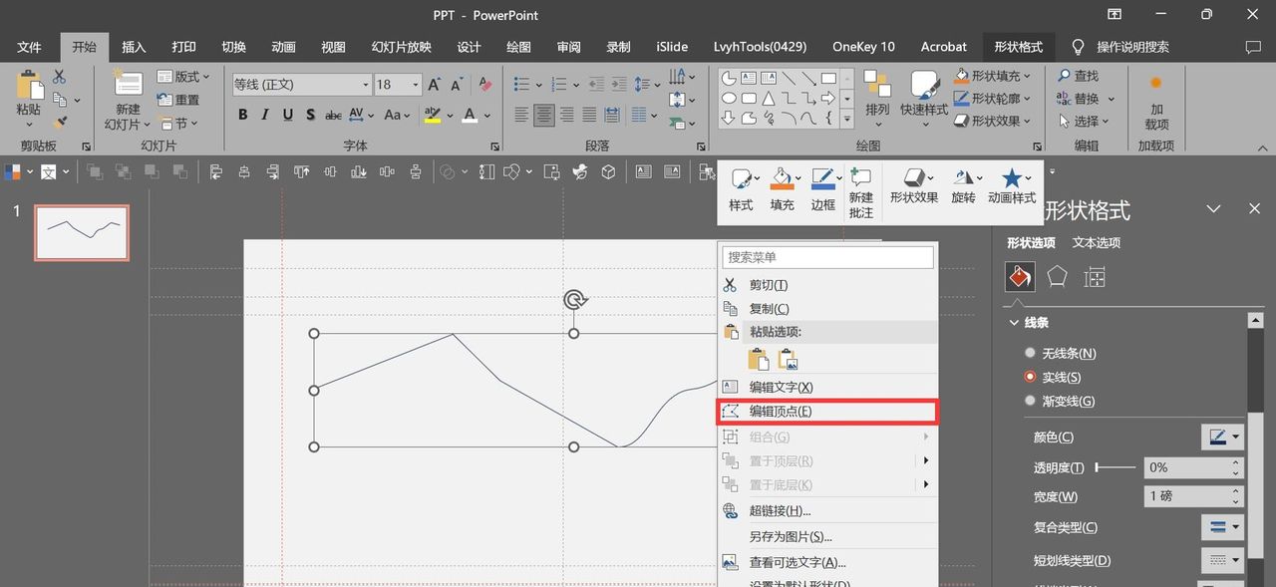The height and width of the screenshot is (587, 1276).
Task: Open the font size dropdown
Action: (x=415, y=85)
